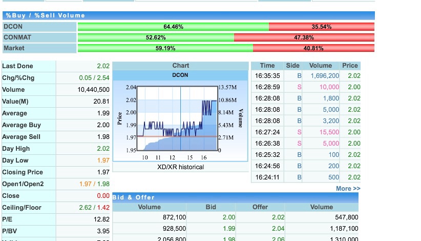Select DCON red sell bar 35.54%

322,27
